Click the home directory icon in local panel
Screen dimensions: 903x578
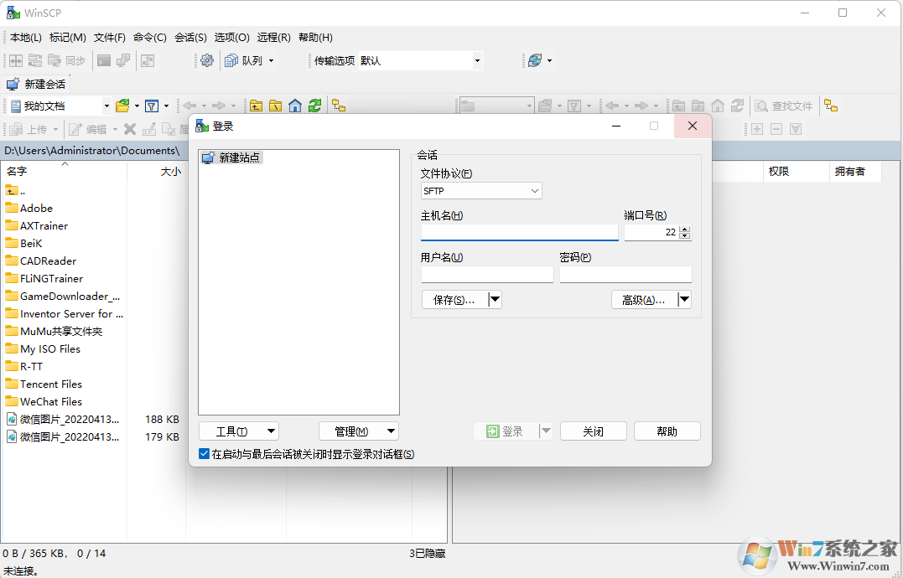point(294,106)
